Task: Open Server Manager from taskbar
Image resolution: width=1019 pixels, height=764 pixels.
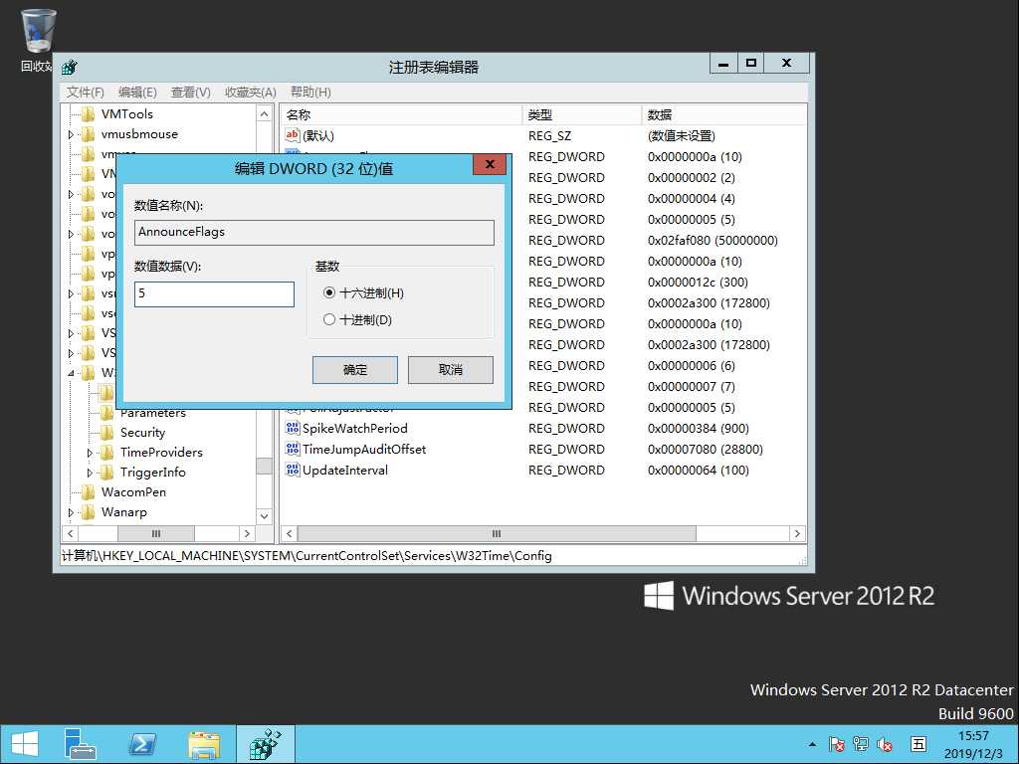Action: (x=81, y=744)
